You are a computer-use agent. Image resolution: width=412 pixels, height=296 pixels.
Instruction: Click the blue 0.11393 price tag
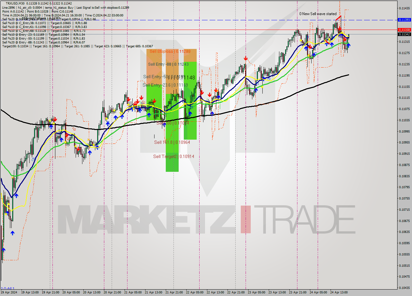(x=404, y=20)
